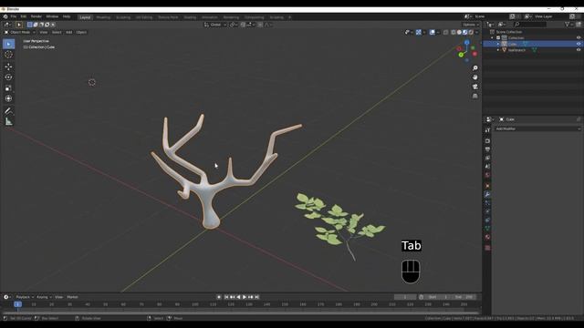
Task: Open the Add Modifier dropdown
Action: click(537, 128)
